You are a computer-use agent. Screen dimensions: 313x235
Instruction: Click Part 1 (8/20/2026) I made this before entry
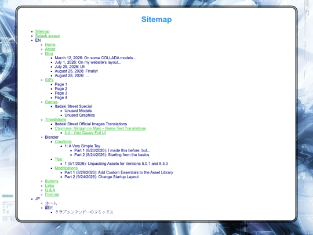[112, 150]
